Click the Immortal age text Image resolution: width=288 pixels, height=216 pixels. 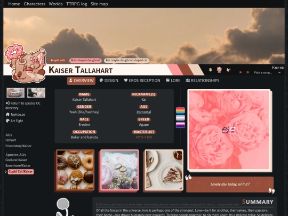tap(144, 112)
